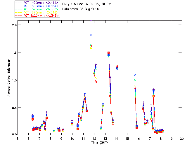Screen dimensions: 187x150
Task: Click the 'Data from: 08 Aug 2016' text
Action: point(81,9)
